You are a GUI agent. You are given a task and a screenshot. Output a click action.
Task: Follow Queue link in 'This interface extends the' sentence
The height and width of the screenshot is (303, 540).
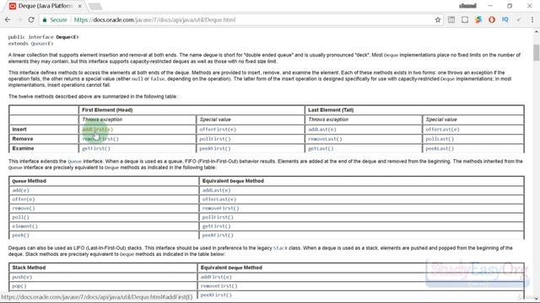pos(75,162)
